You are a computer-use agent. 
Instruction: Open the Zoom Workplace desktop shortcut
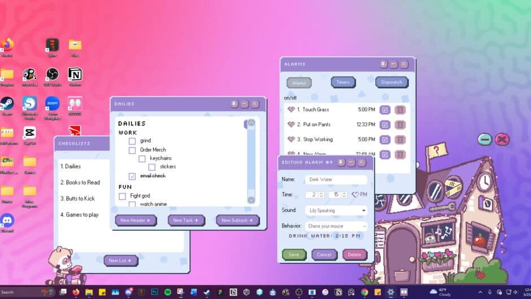pos(52,108)
